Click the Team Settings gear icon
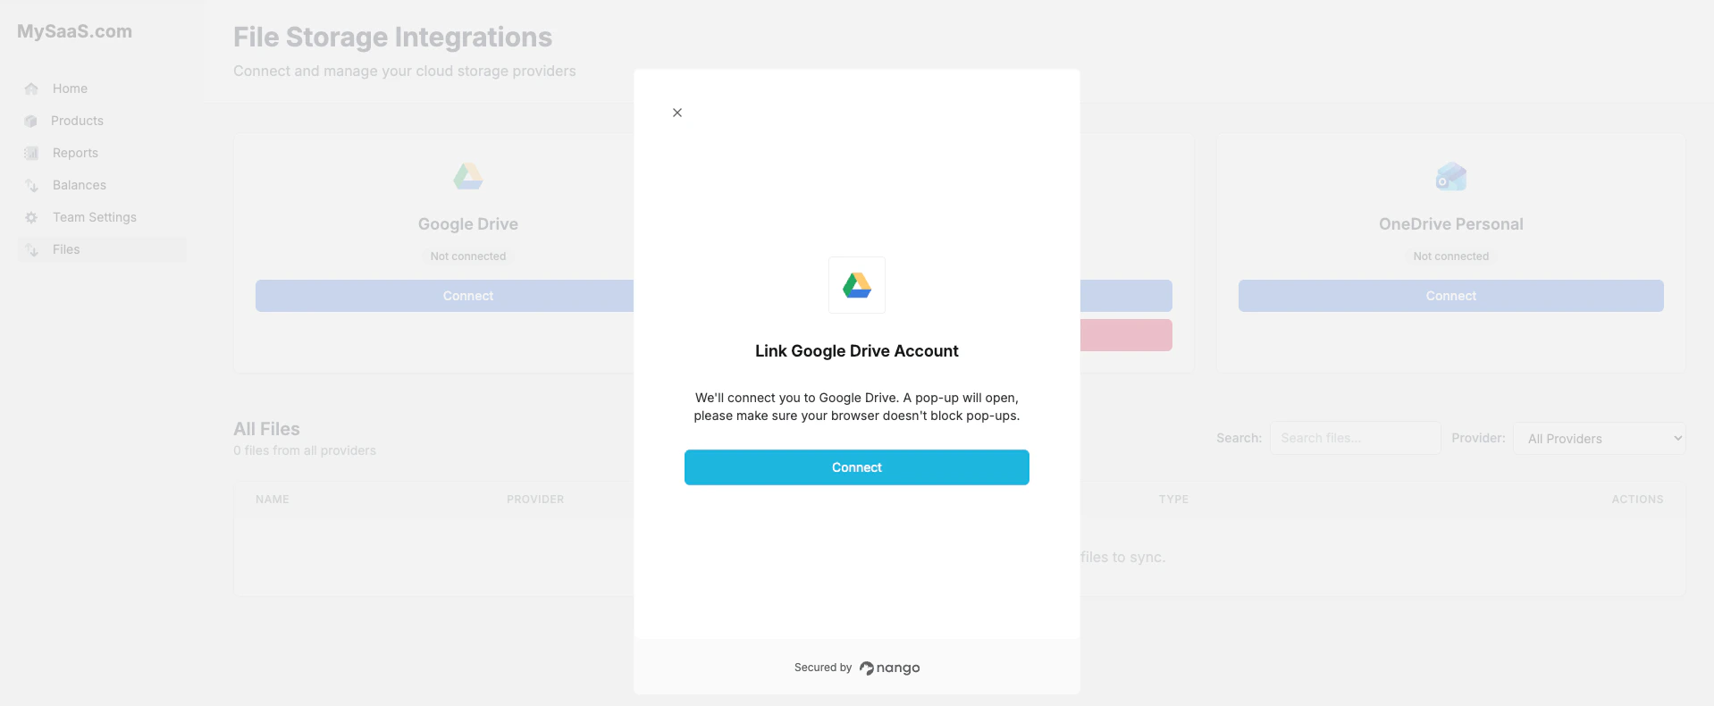Image resolution: width=1714 pixels, height=706 pixels. click(x=31, y=217)
